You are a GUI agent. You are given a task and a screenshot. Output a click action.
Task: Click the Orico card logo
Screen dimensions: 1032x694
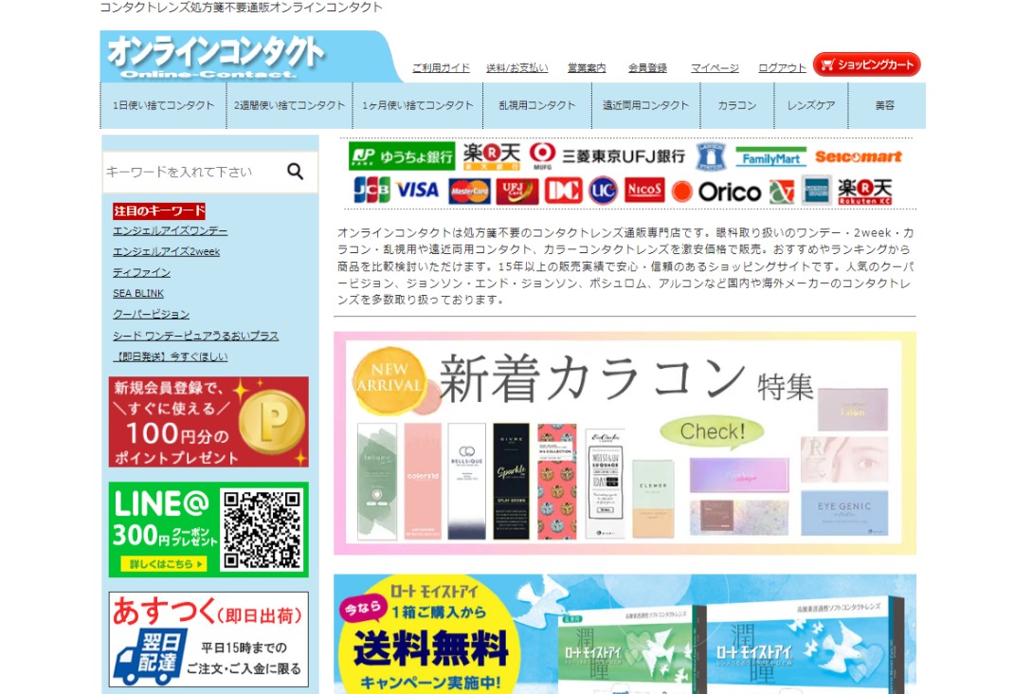click(x=716, y=192)
